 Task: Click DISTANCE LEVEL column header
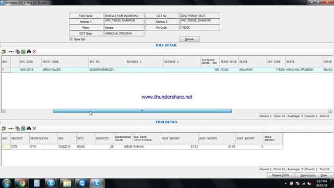210,62
